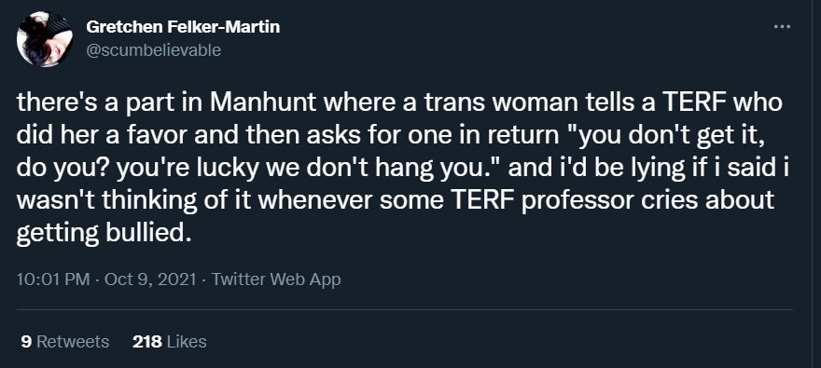View the 218 Likes list
This screenshot has width=821, height=368.
click(170, 342)
